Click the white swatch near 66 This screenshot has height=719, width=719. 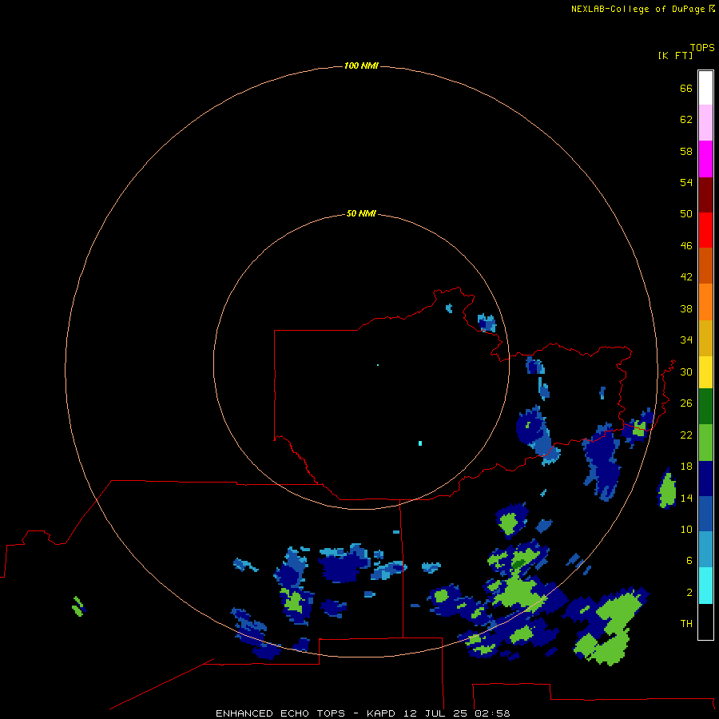[705, 88]
